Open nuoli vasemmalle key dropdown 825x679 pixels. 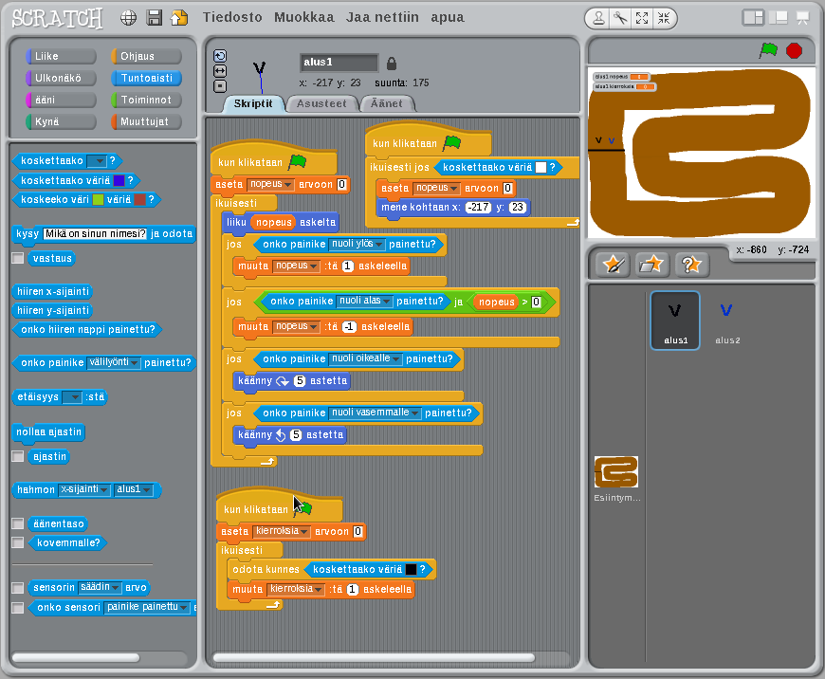click(376, 413)
